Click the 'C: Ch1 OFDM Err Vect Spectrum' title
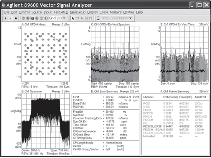 click(110, 24)
